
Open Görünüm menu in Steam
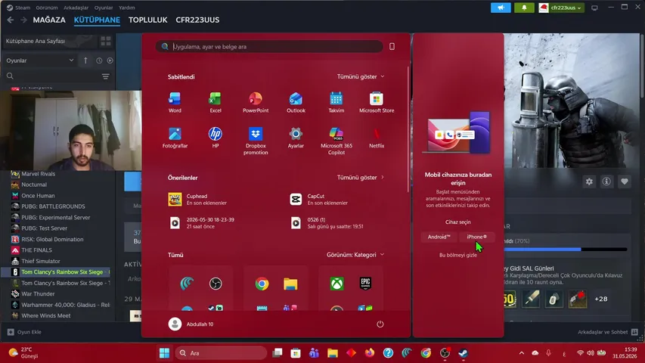pyautogui.click(x=47, y=8)
